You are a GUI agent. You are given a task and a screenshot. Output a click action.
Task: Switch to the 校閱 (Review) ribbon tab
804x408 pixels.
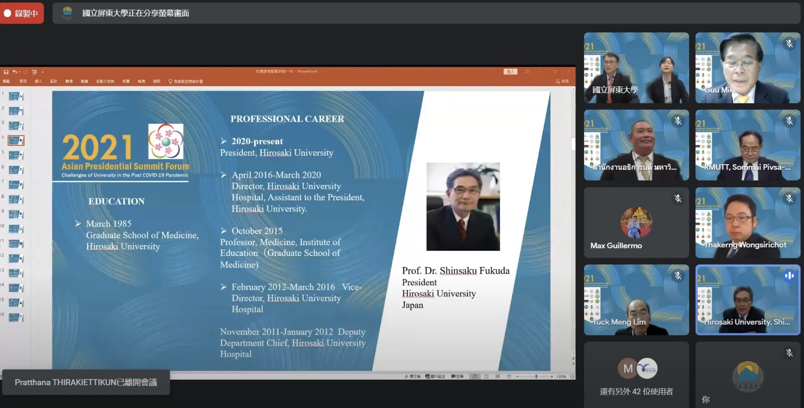[x=126, y=81]
